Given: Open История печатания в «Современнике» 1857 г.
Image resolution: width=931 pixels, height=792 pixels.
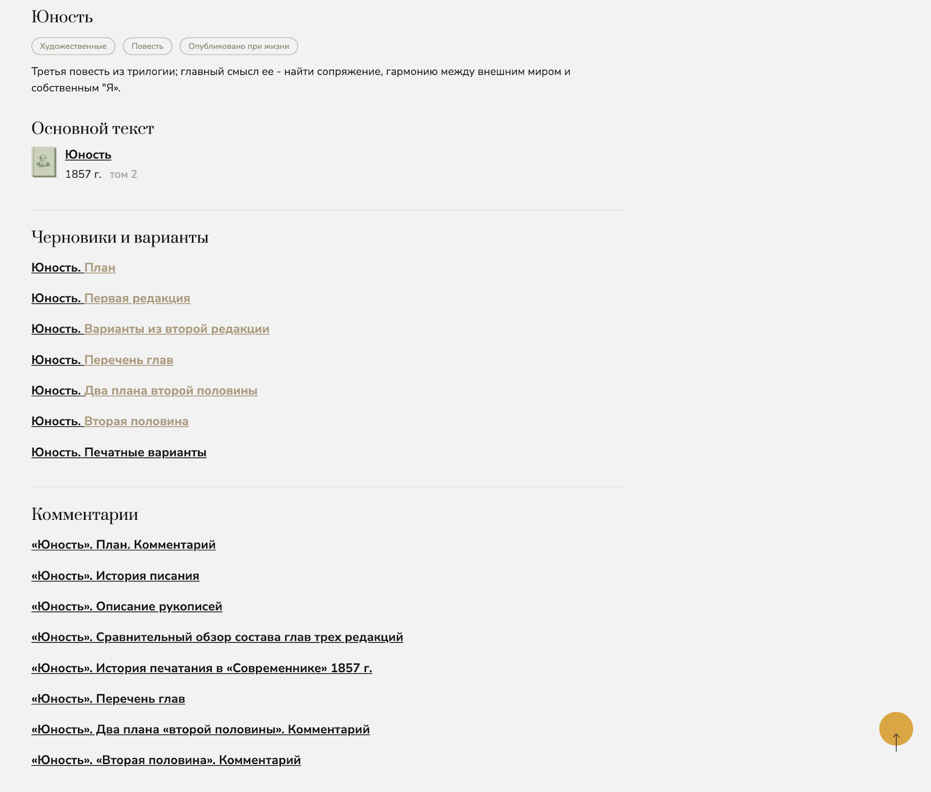Looking at the screenshot, I should coord(202,668).
